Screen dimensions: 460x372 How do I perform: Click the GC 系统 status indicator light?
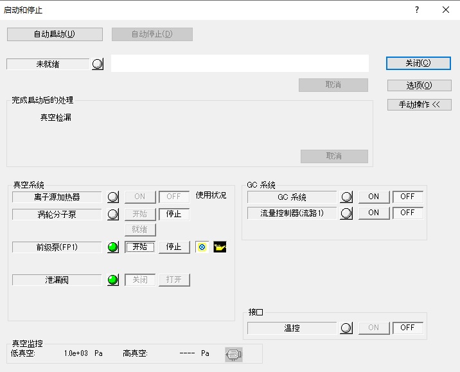click(347, 197)
